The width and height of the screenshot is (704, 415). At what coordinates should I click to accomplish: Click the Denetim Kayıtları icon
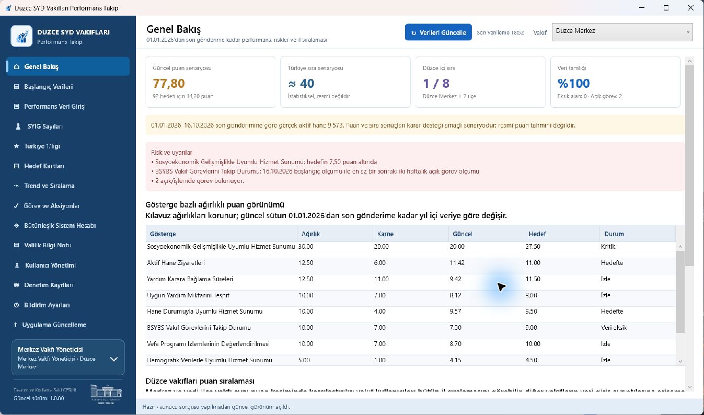point(16,285)
